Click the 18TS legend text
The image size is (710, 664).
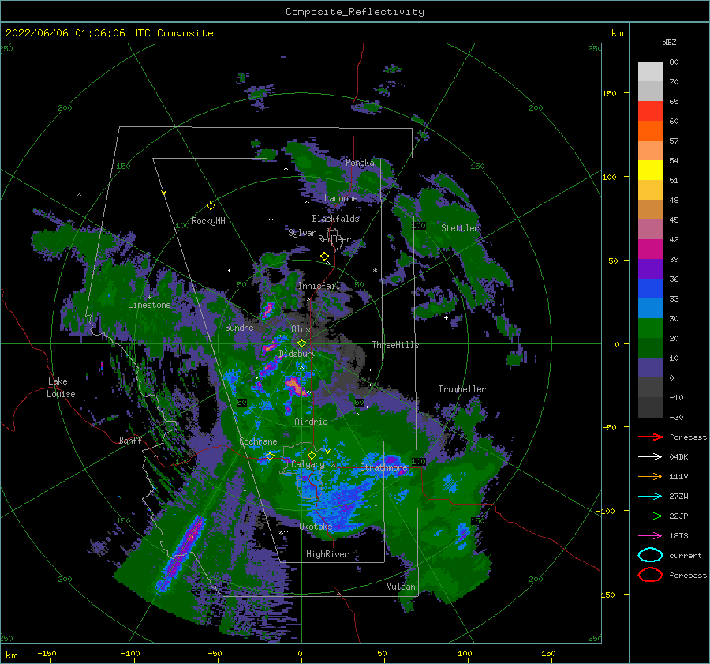[678, 536]
